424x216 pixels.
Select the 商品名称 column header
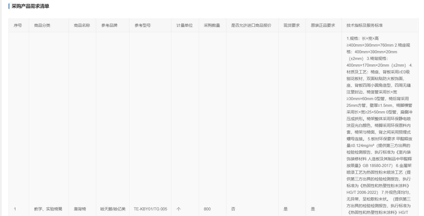pyautogui.click(x=82, y=25)
